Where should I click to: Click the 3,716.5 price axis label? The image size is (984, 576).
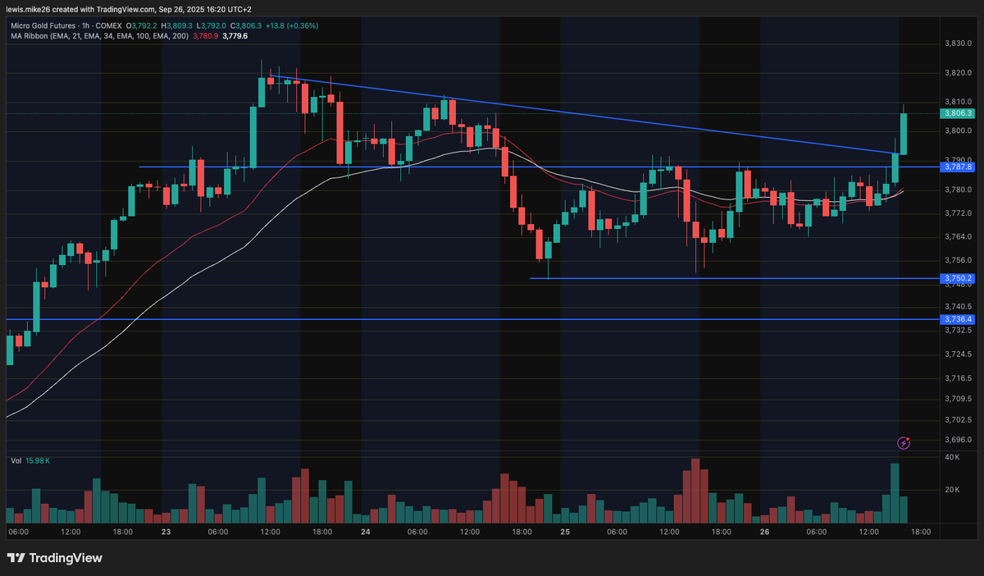click(958, 378)
